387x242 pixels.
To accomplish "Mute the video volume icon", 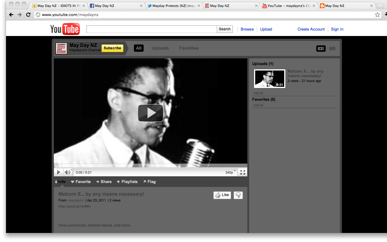I will tap(67, 172).
